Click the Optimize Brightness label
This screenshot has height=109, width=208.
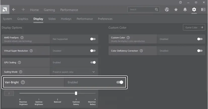(39, 103)
